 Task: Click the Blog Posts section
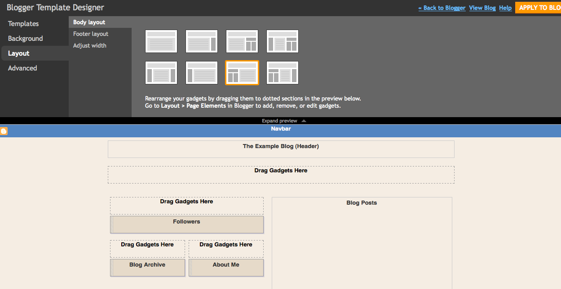click(362, 243)
